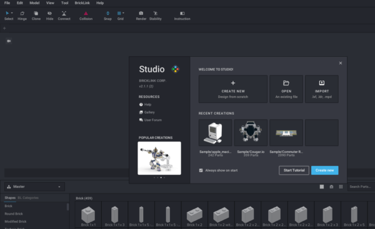375x229 pixels.
Task: Click the blue Create new button
Action: tap(325, 170)
